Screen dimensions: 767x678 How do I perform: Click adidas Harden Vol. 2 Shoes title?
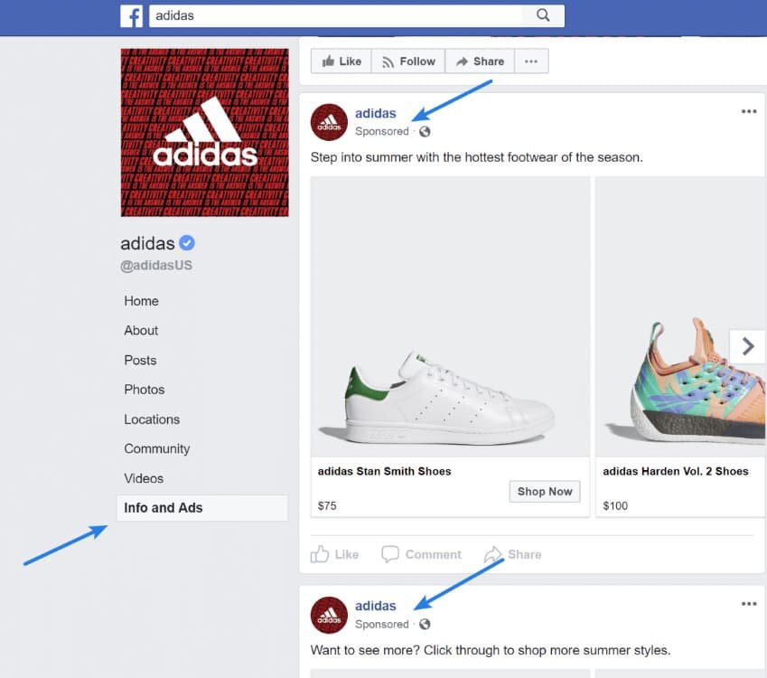click(x=676, y=471)
